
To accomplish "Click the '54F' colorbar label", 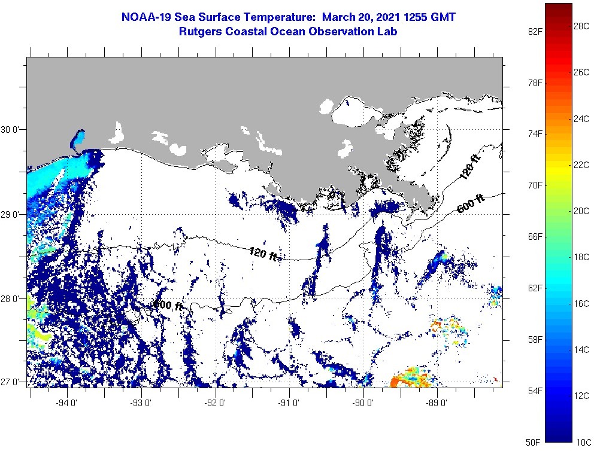I will [535, 391].
